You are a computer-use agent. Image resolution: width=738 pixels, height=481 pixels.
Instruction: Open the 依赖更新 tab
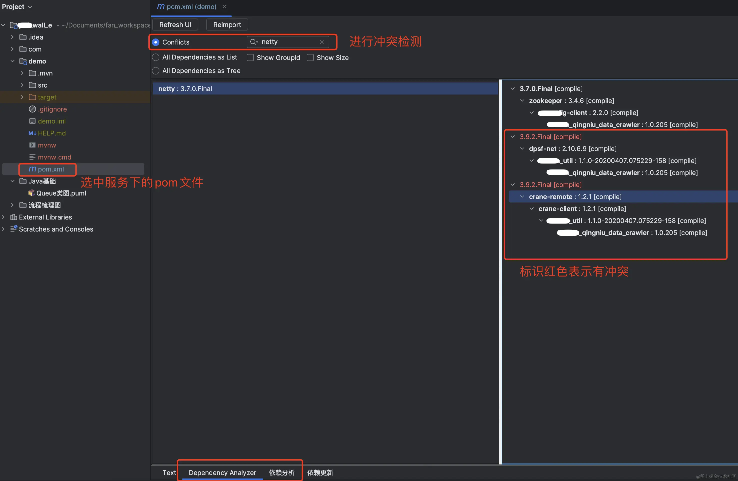(320, 472)
